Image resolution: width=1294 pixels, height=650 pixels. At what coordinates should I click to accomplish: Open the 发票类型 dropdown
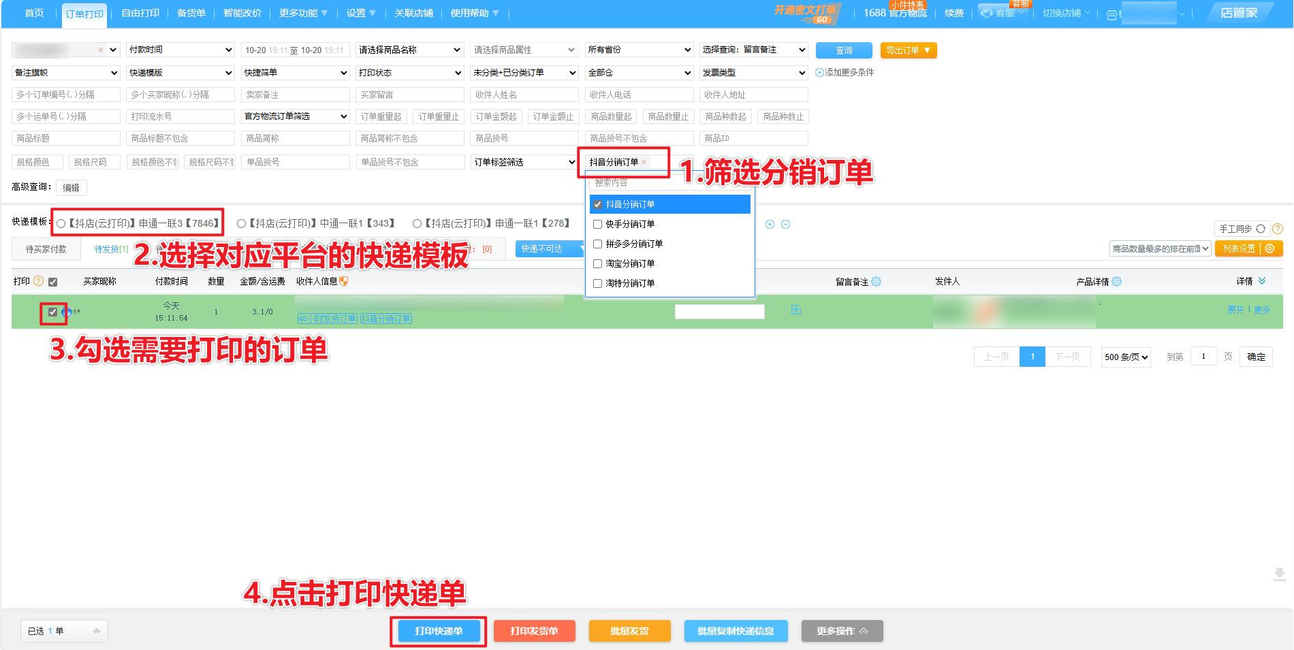[x=754, y=72]
